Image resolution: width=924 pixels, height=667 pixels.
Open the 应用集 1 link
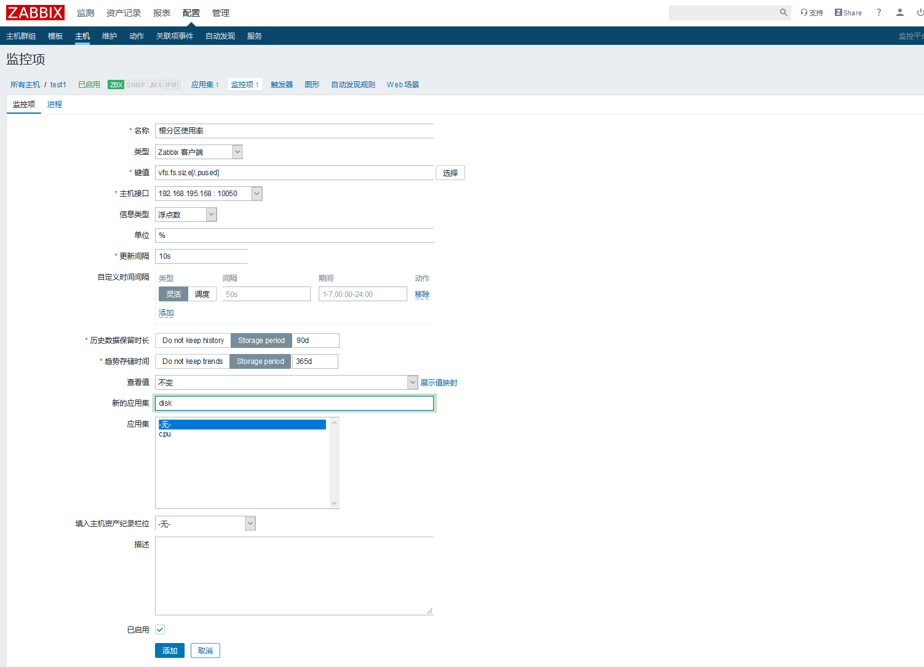coord(205,85)
